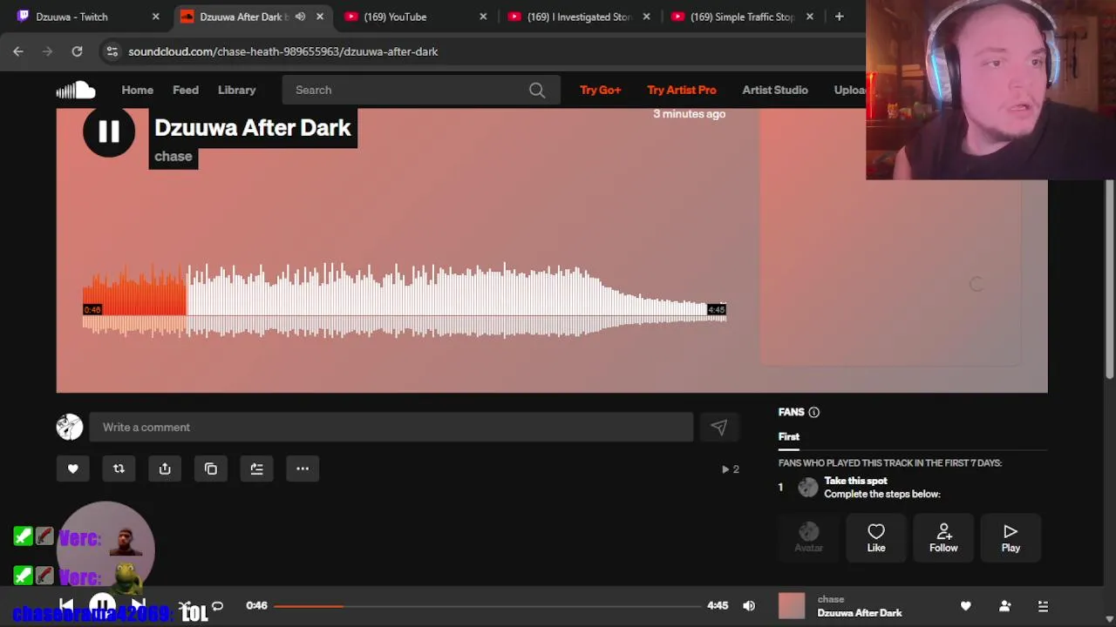Open the Next up queue

click(1043, 606)
